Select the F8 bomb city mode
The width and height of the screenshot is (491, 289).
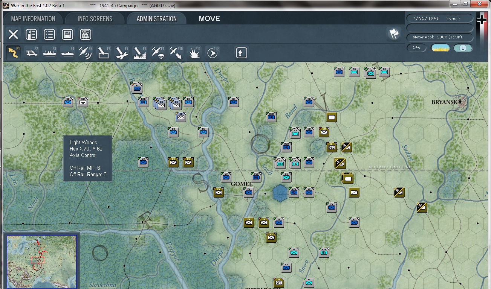pos(140,53)
